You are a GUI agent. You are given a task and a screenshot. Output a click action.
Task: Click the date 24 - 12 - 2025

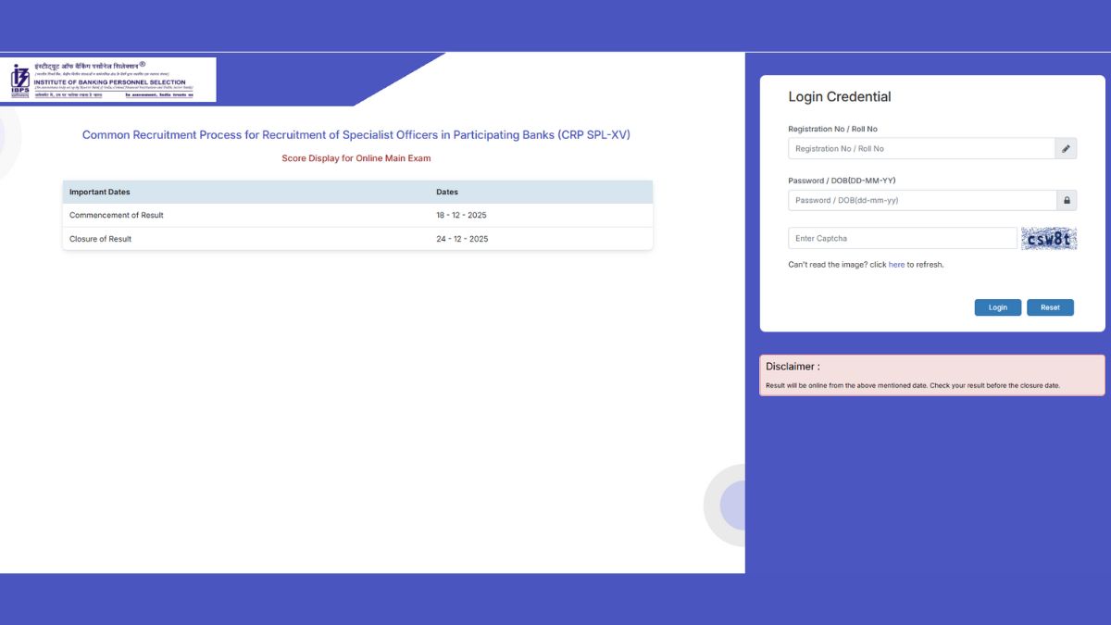(x=462, y=239)
